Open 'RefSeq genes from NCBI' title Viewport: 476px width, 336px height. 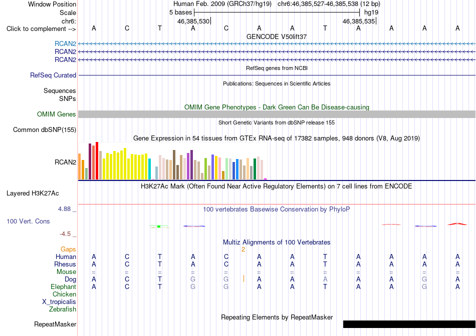277,68
